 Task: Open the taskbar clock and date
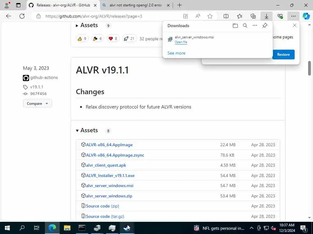287,228
